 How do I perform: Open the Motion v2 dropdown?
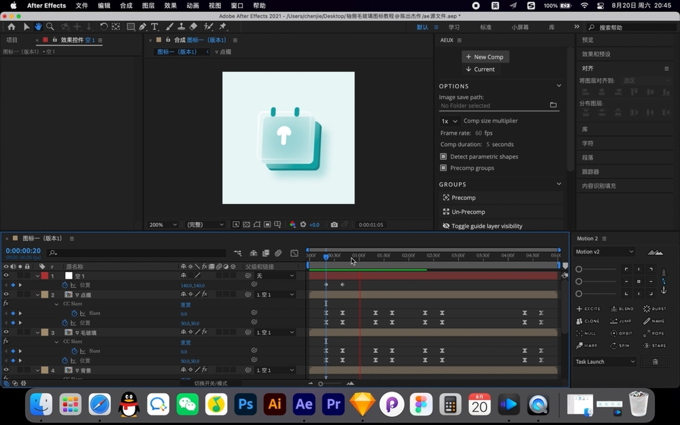click(604, 252)
